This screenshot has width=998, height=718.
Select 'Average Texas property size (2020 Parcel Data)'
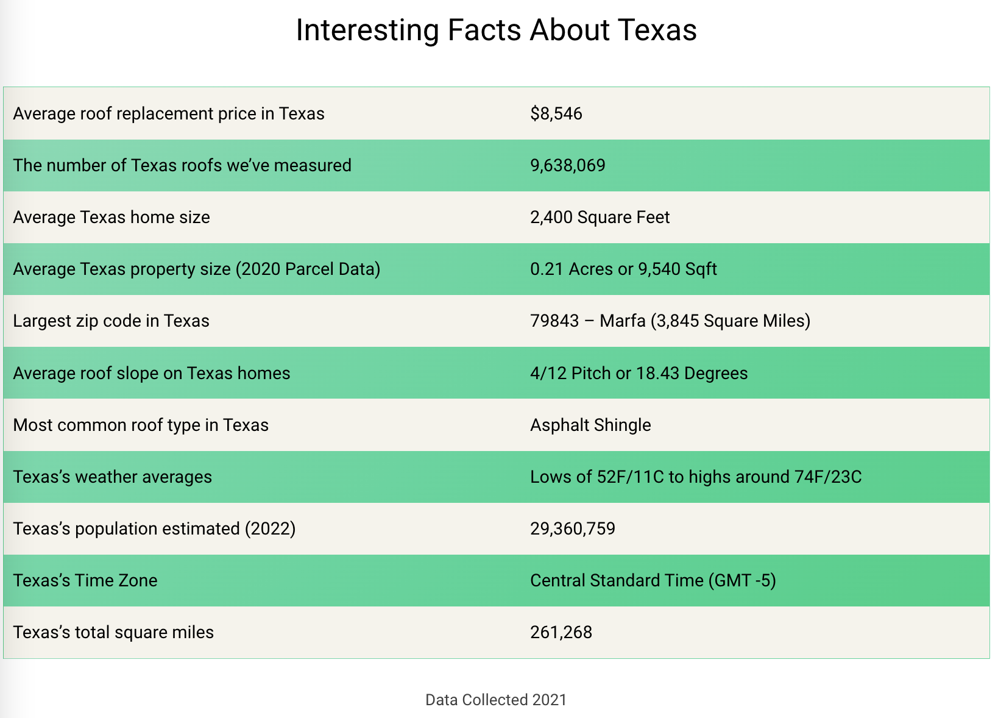tap(197, 269)
